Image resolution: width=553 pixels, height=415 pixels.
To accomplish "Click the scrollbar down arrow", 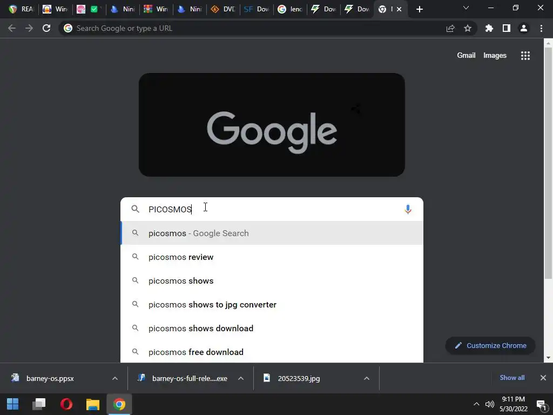I will [x=548, y=358].
